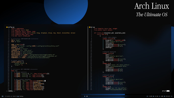Click the lazy.spawn(BROWSER) line
The width and height of the screenshot is (174, 98).
[x=28, y=82]
